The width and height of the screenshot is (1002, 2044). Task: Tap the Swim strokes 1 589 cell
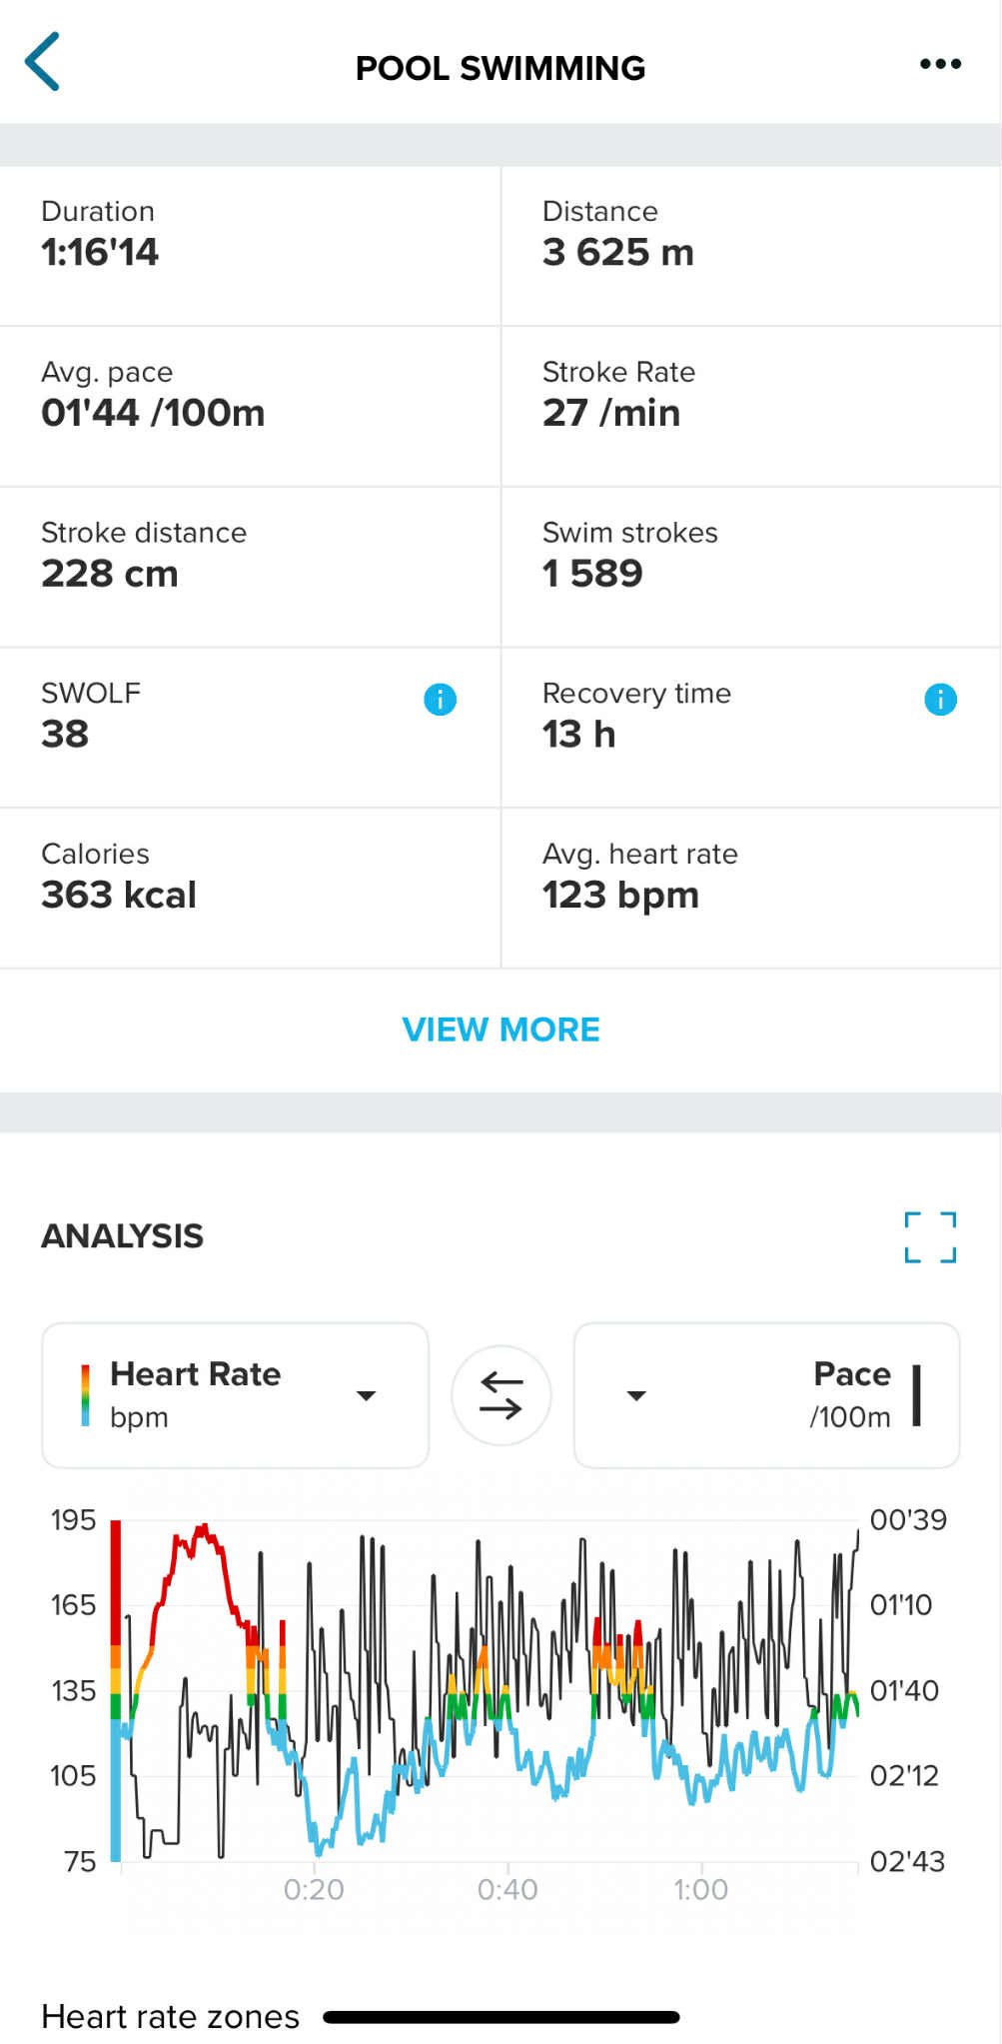[750, 567]
